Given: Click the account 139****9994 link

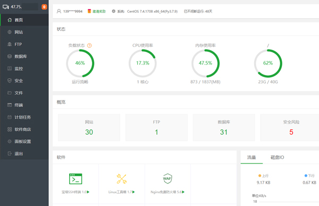Looking at the screenshot, I should pyautogui.click(x=73, y=11).
